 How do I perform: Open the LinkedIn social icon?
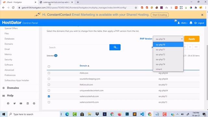(28, 103)
